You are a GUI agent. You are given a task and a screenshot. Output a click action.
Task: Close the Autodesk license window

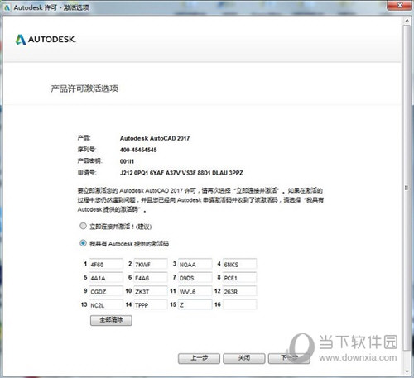(x=399, y=5)
